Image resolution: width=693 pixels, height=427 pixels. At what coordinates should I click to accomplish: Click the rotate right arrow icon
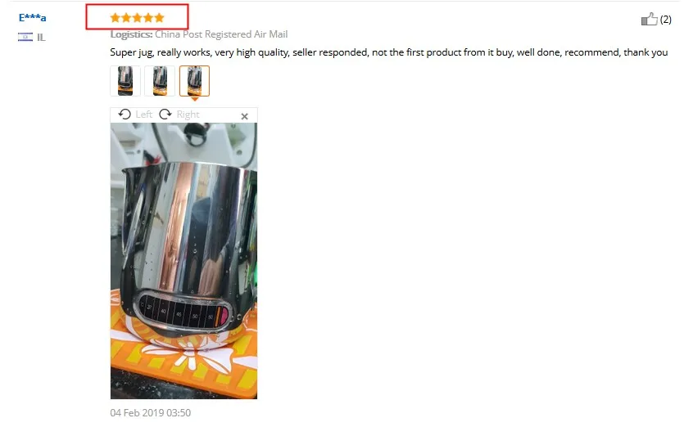click(165, 115)
